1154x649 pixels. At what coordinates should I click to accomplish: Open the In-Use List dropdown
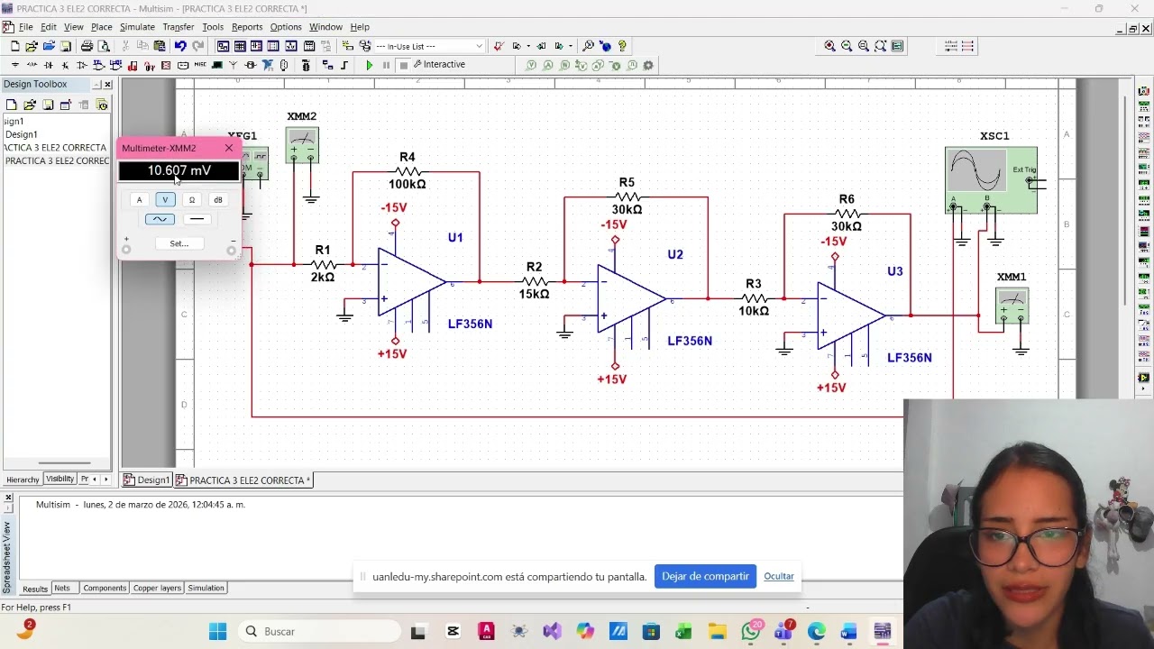pos(429,46)
